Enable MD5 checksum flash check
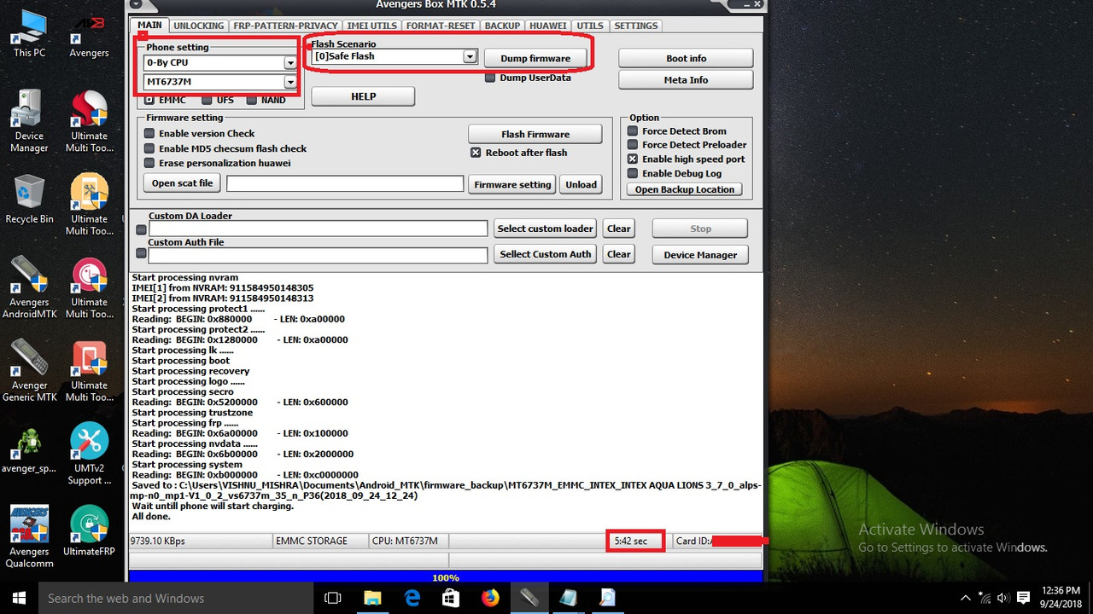This screenshot has width=1093, height=614. [x=149, y=148]
